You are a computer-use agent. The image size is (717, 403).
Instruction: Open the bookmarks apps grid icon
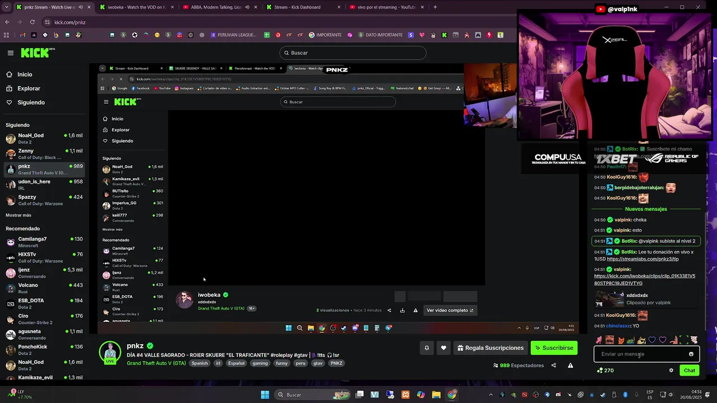point(6,35)
